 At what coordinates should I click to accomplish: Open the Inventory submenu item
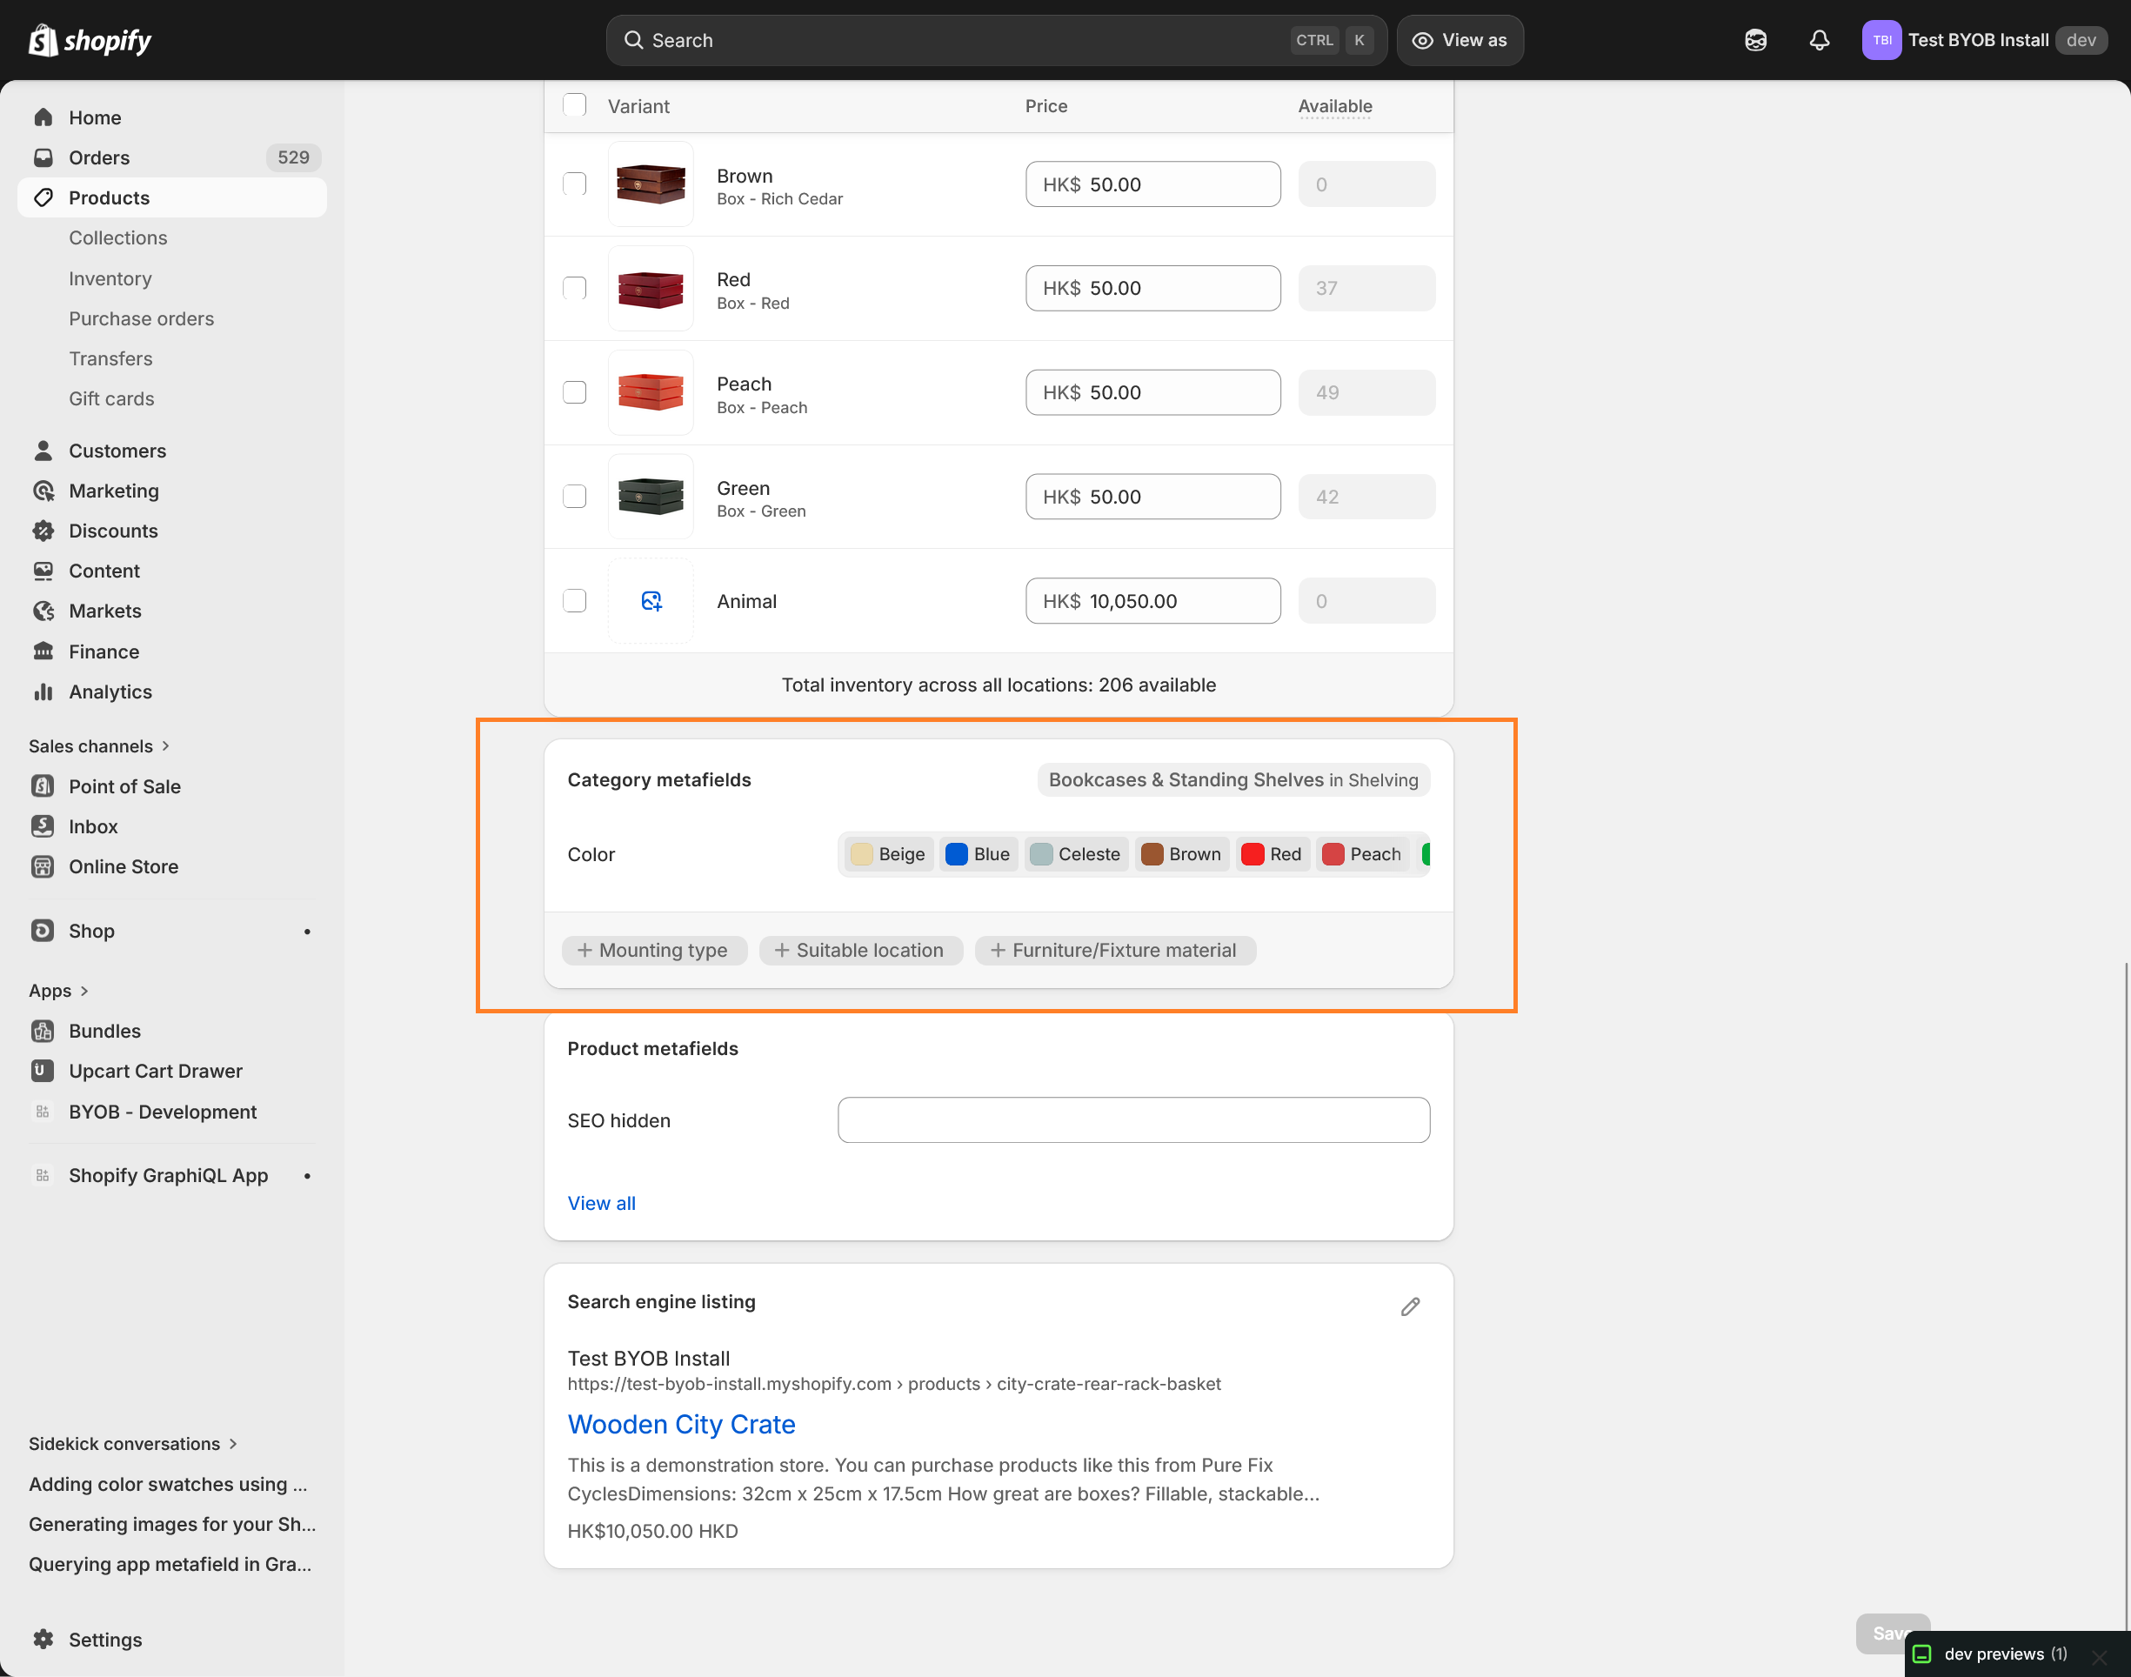tap(110, 277)
